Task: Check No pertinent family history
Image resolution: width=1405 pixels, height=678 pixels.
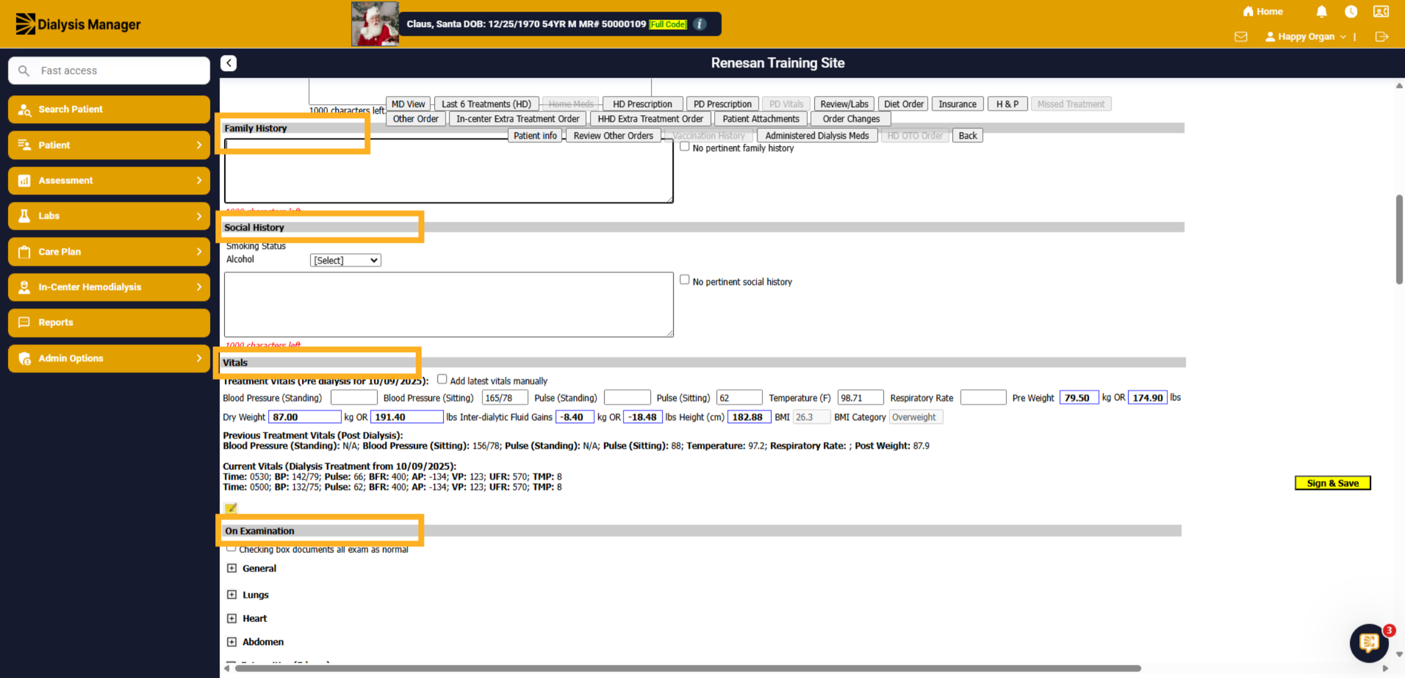Action: pos(684,147)
